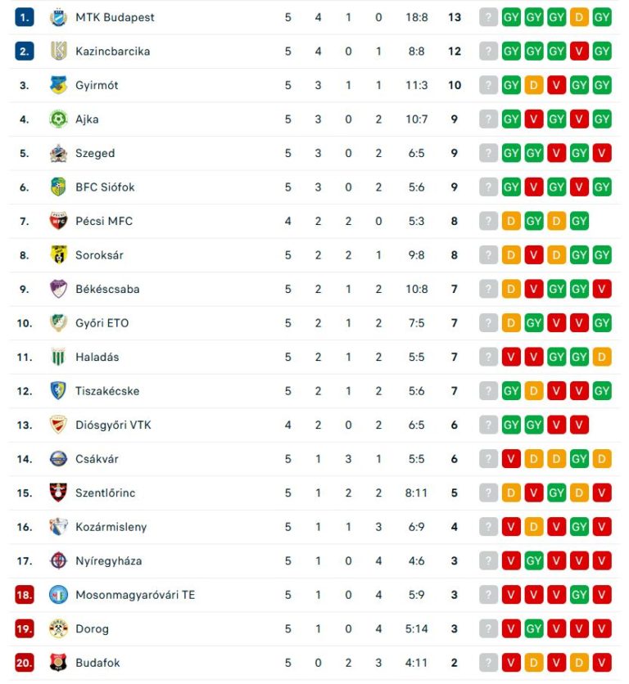The image size is (629, 684).
Task: Click the Mosonmagyaróvári TE logo
Action: pos(58,595)
